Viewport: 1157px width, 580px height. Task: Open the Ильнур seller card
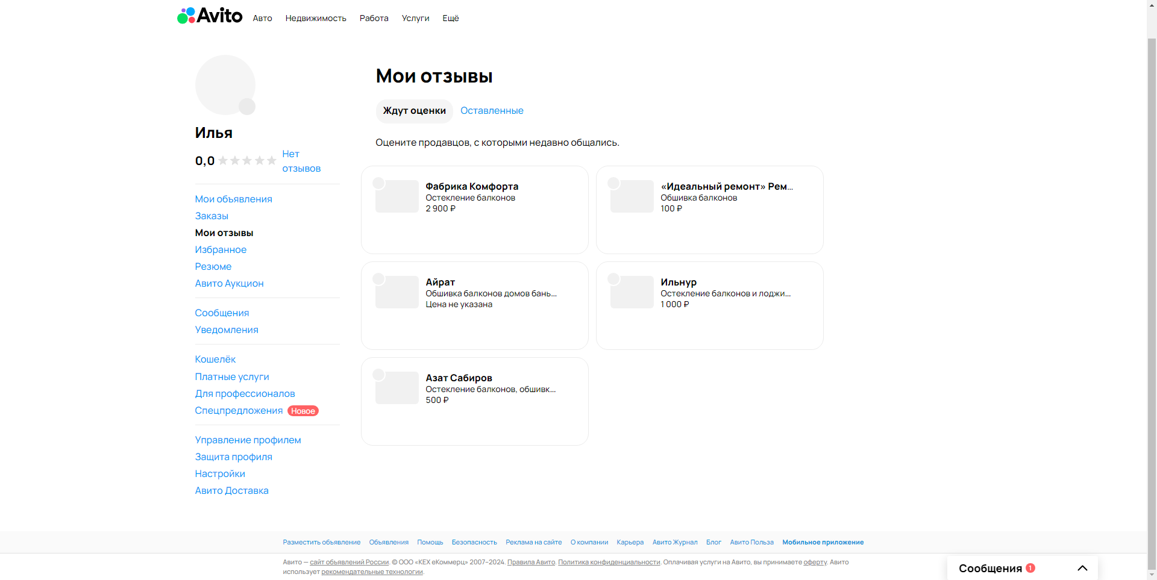click(710, 305)
